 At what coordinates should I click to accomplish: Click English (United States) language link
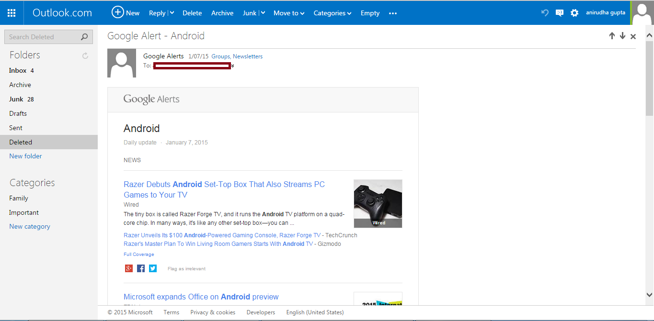[x=315, y=312]
